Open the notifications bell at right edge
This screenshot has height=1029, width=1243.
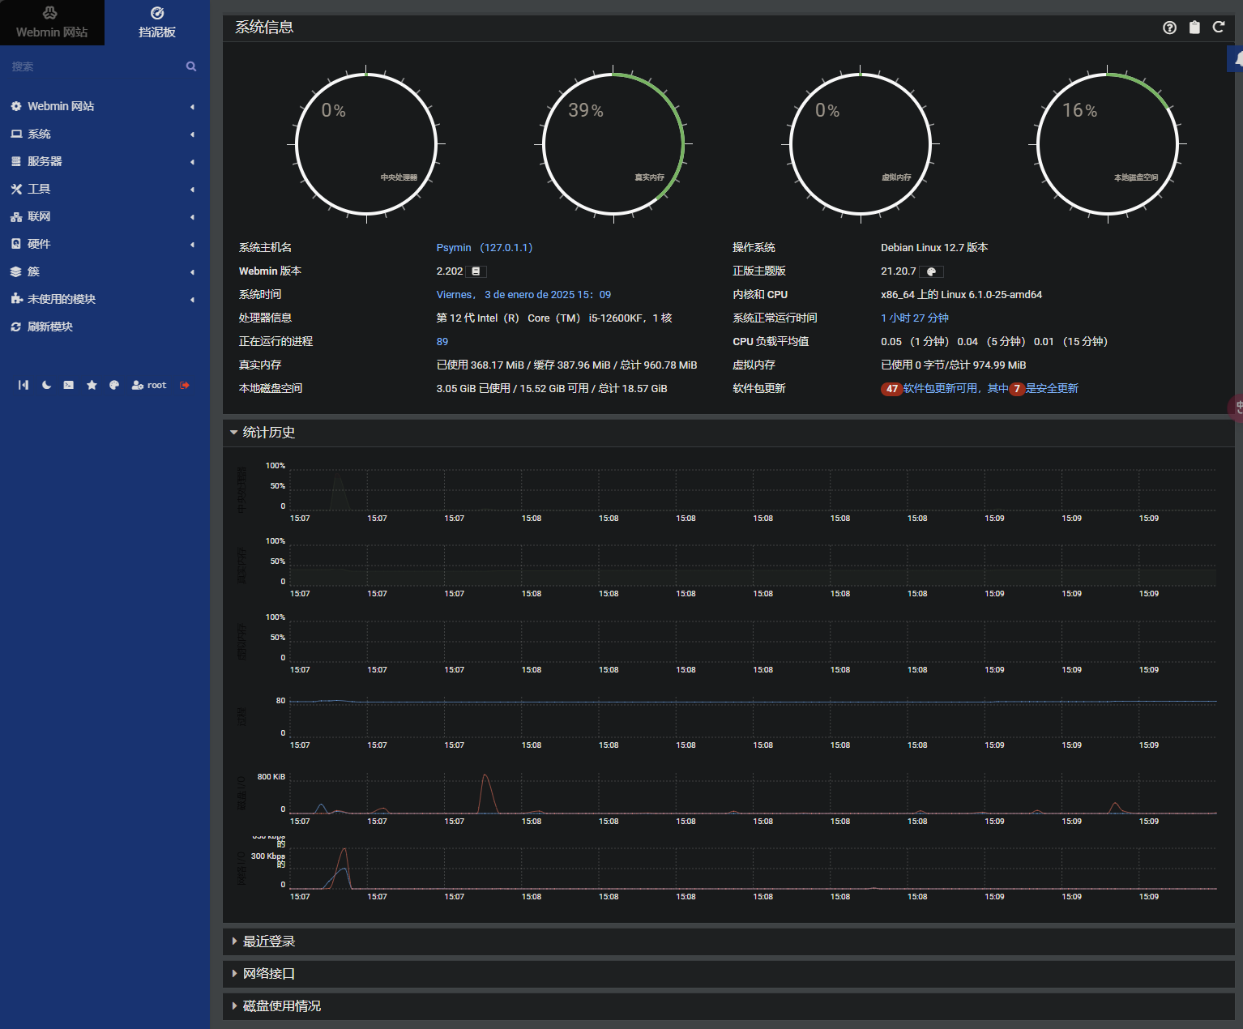pos(1237,59)
